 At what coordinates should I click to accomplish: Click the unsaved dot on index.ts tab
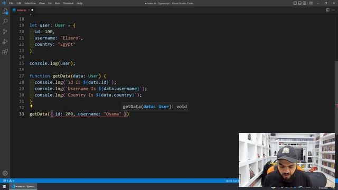point(32,10)
